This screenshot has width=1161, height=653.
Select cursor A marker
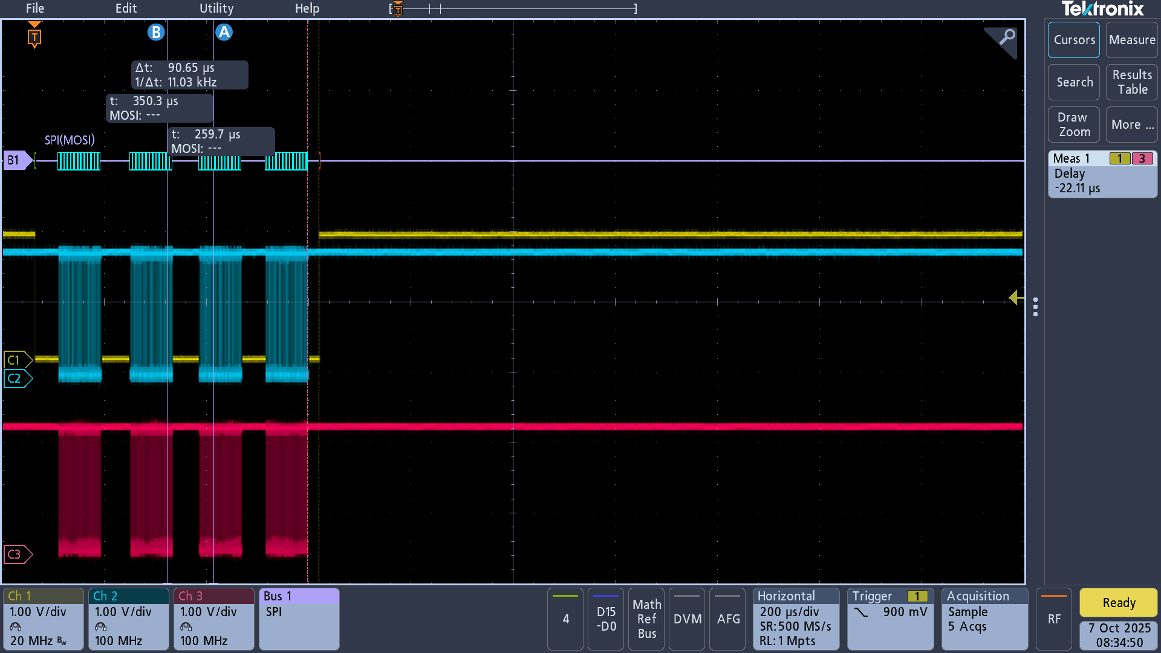tap(224, 32)
